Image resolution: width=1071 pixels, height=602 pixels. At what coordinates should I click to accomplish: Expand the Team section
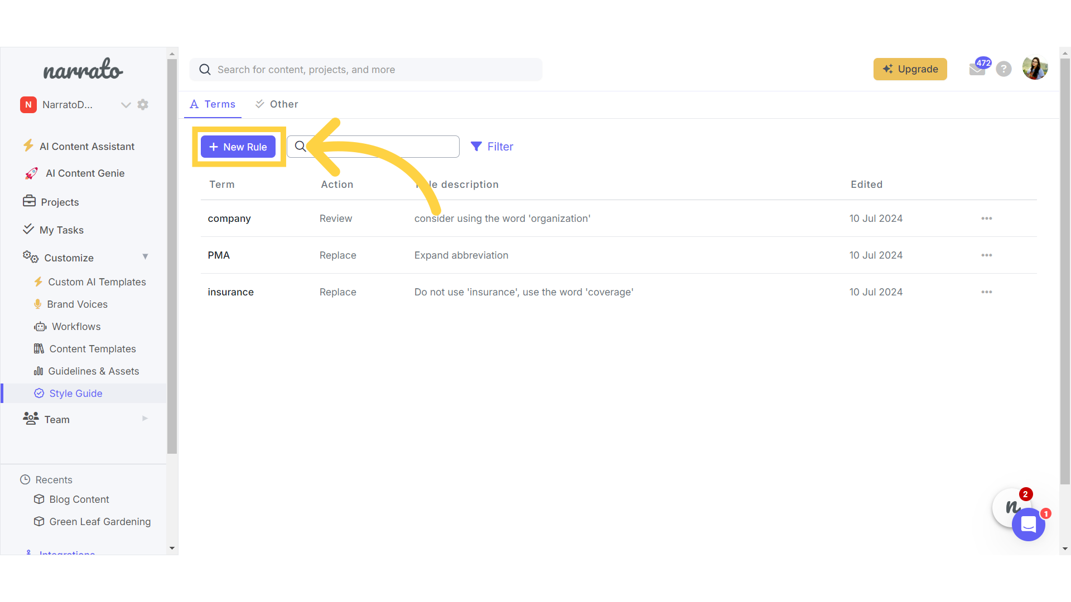(x=145, y=419)
